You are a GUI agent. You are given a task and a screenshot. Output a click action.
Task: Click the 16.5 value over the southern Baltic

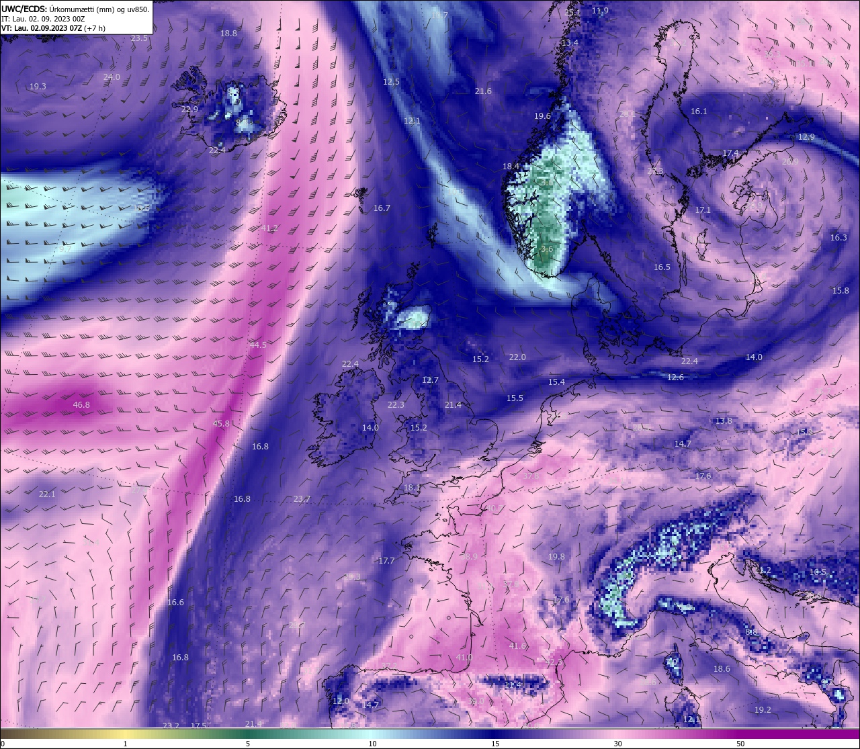click(662, 267)
